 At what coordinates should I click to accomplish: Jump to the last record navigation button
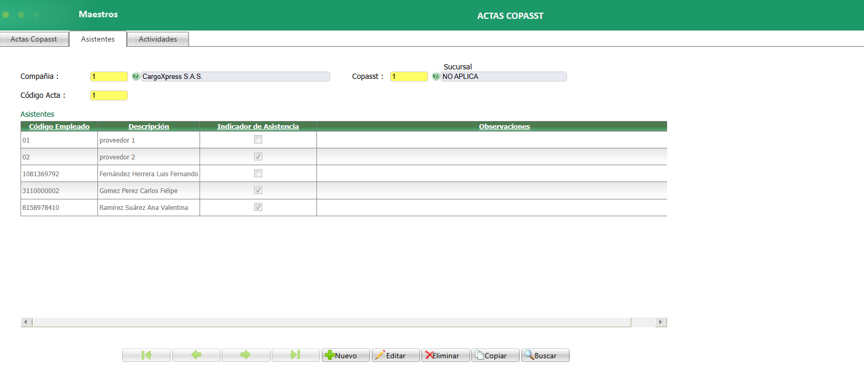[295, 355]
